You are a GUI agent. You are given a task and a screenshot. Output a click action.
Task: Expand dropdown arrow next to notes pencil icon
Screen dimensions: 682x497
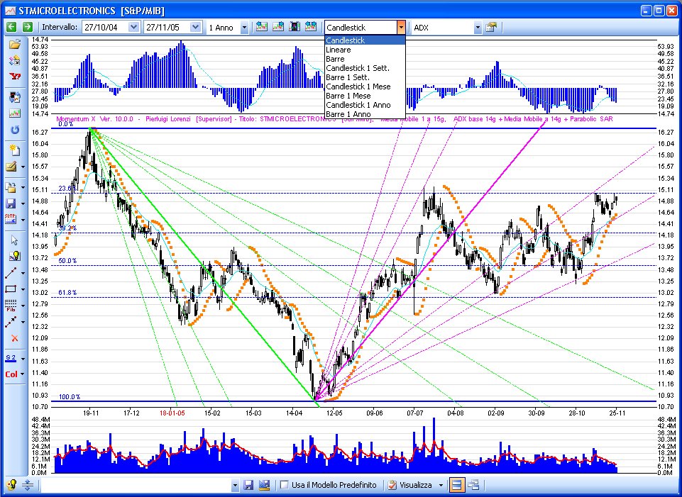(x=23, y=167)
